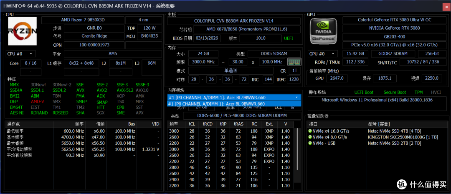Screen dimensions: 451x194
Task: Select the video clock value 2250.0
Action: click(x=432, y=78)
